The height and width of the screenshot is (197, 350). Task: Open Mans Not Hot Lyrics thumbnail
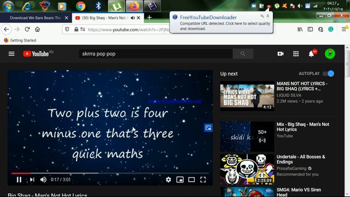tap(247, 96)
